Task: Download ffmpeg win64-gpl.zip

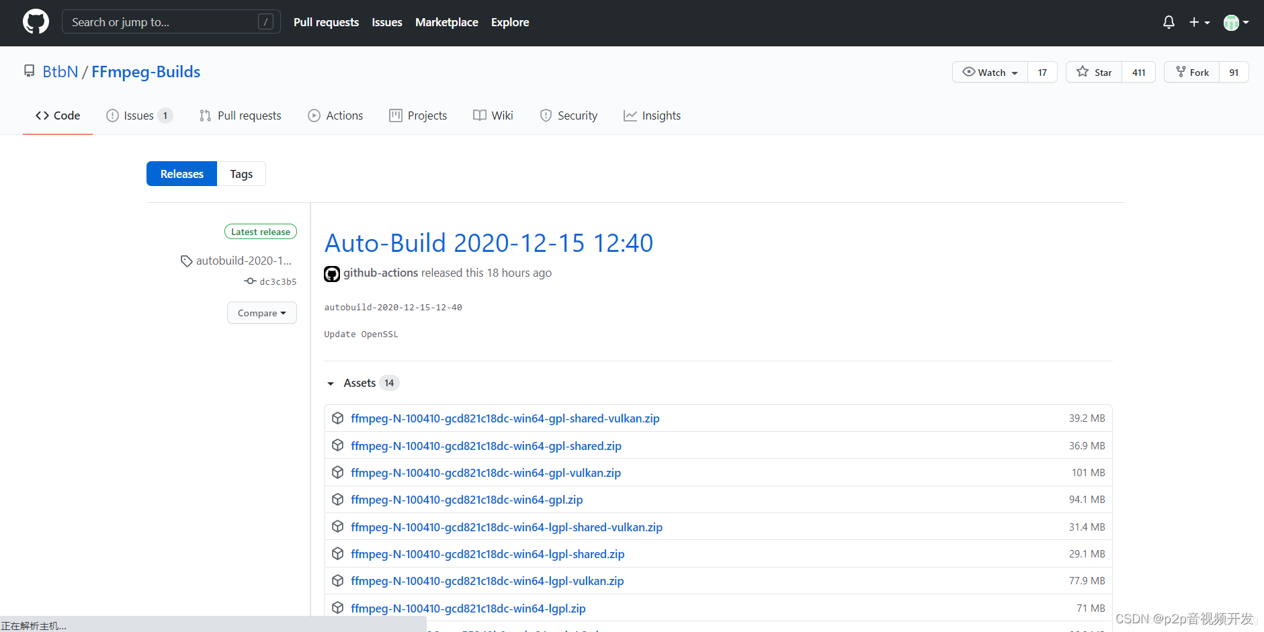Action: 467,500
